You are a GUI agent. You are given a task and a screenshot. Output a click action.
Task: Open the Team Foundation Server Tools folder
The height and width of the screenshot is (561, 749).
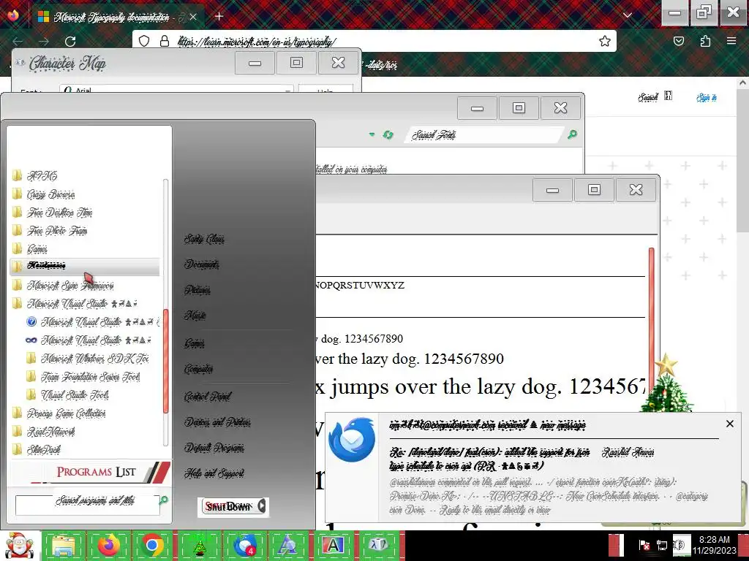click(x=83, y=376)
